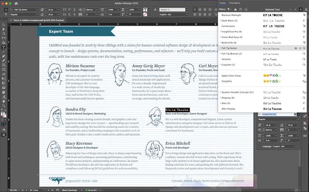Click the Home icon in title bar
This screenshot has height=192, width=309.
16,3
